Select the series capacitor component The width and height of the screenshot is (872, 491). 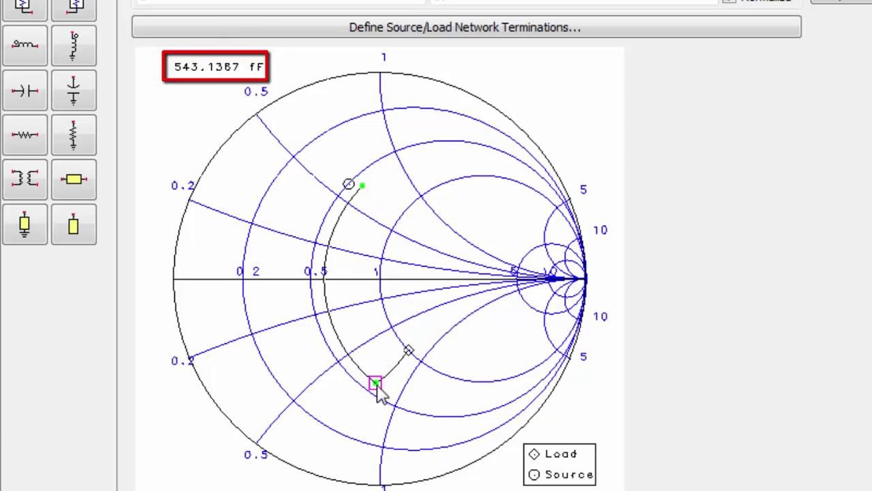[25, 90]
